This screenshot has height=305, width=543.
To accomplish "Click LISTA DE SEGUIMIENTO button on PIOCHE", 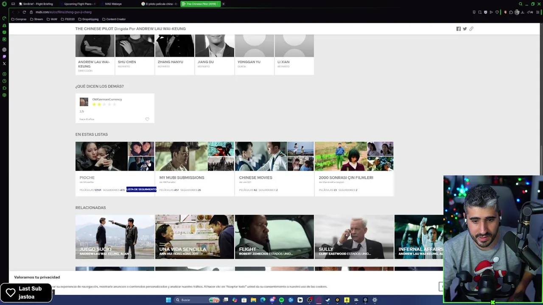I will coord(141,189).
